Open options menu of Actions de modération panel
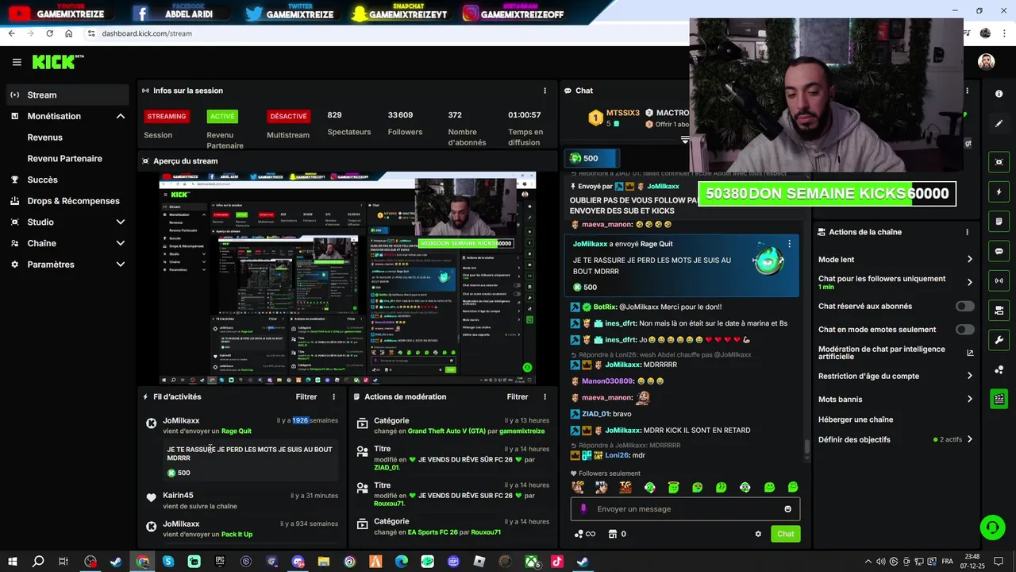The width and height of the screenshot is (1016, 572). (545, 396)
